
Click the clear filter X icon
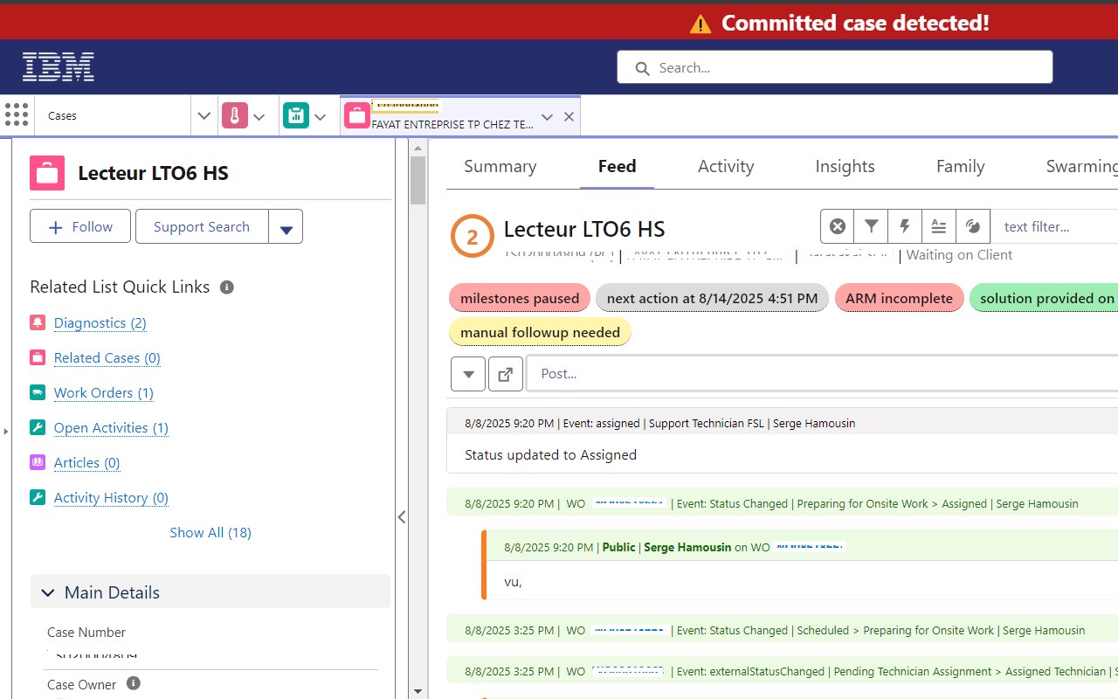point(838,226)
